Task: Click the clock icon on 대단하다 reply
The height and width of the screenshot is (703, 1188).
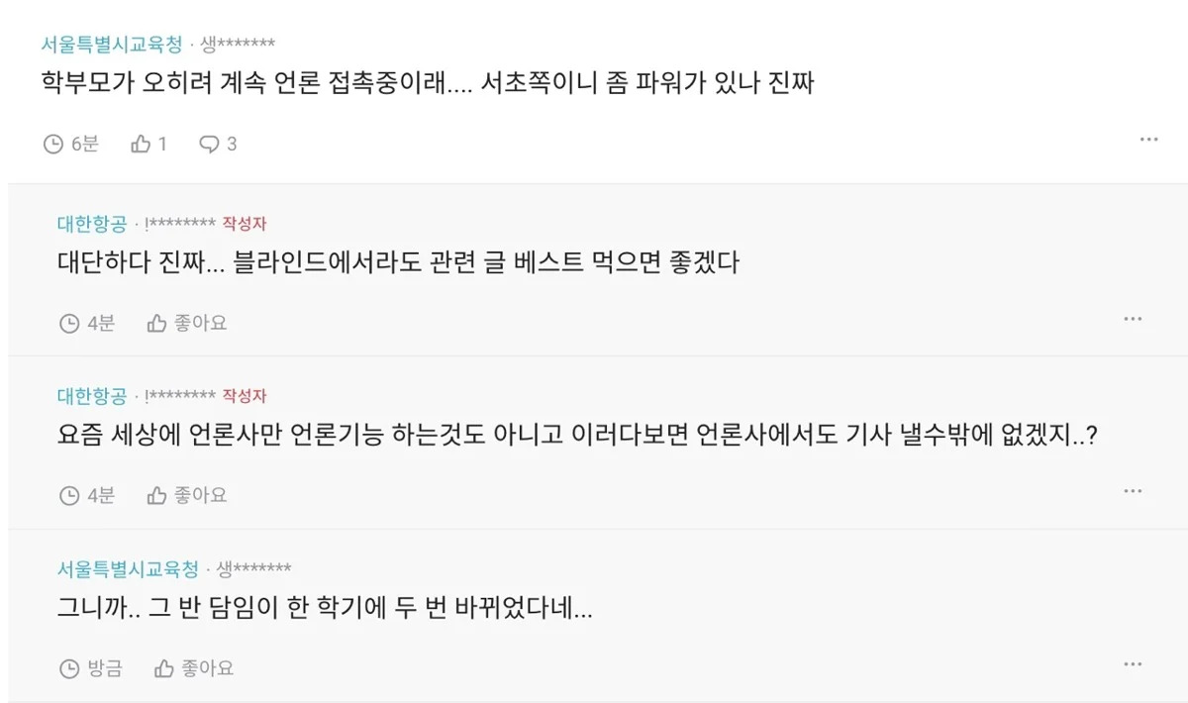Action: pos(69,323)
